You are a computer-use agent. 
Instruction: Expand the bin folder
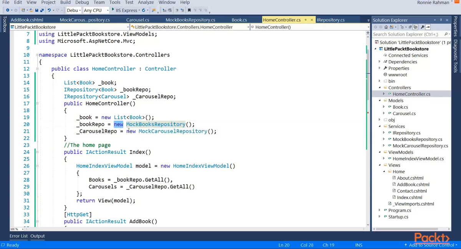(380, 81)
